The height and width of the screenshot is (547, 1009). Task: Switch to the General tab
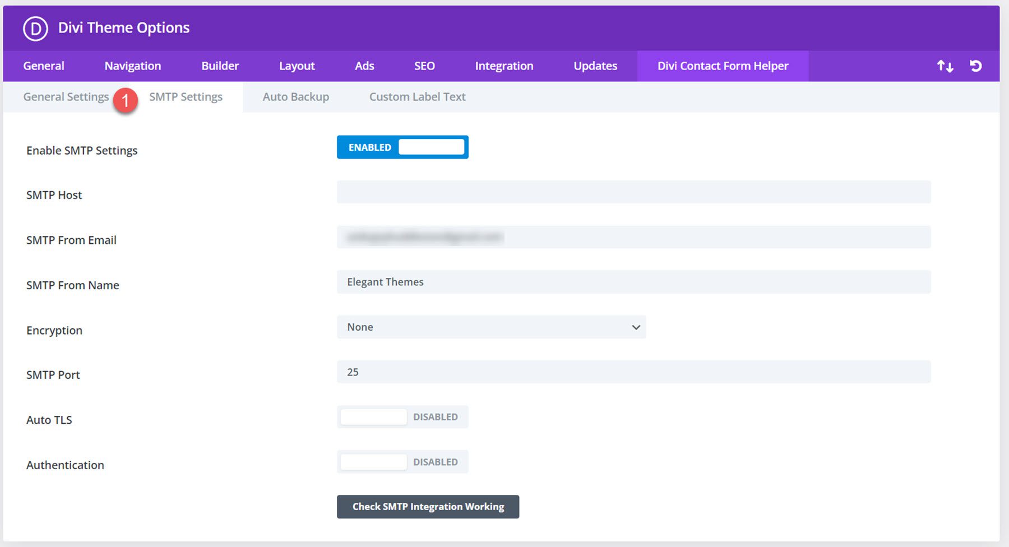(43, 66)
